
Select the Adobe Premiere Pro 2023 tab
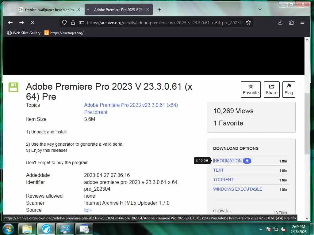click(x=119, y=9)
